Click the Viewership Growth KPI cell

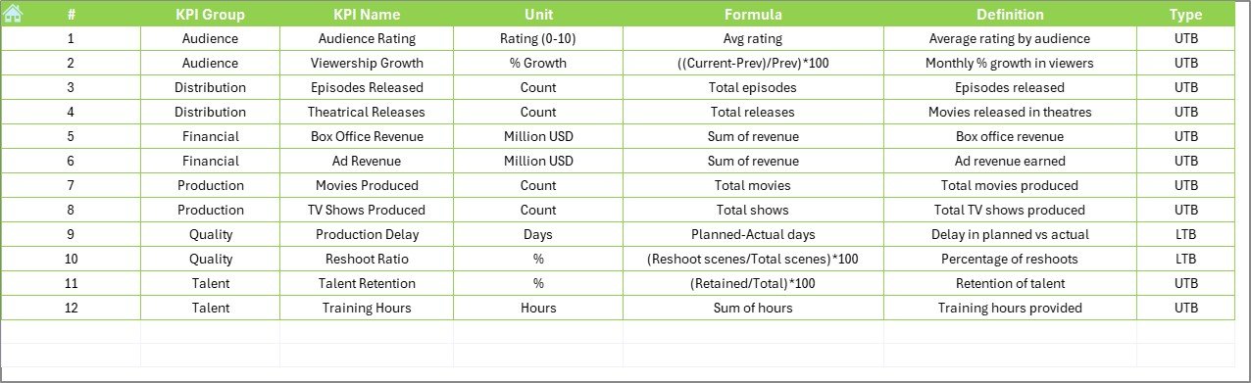pyautogui.click(x=367, y=64)
